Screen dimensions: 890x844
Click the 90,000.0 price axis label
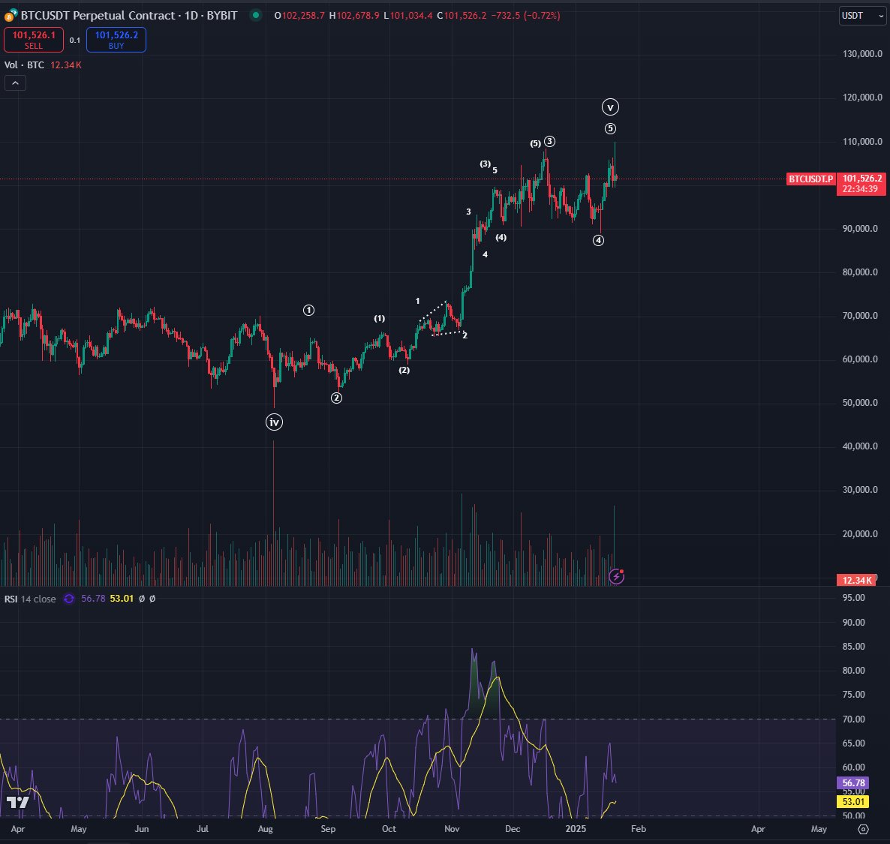point(861,229)
